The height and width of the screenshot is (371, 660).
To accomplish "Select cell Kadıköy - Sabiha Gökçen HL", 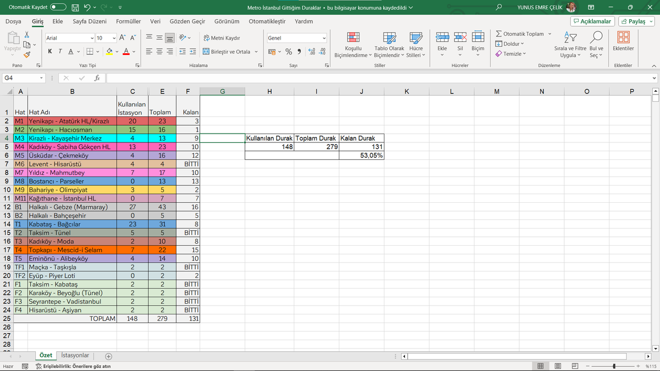I will pos(71,147).
